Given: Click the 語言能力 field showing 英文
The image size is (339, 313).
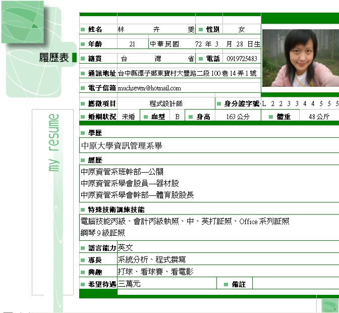Looking at the screenshot, I should (x=126, y=248).
